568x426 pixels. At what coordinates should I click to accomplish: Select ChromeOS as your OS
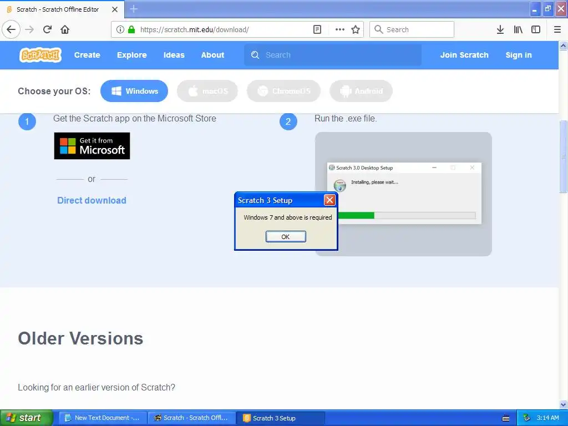tap(283, 91)
